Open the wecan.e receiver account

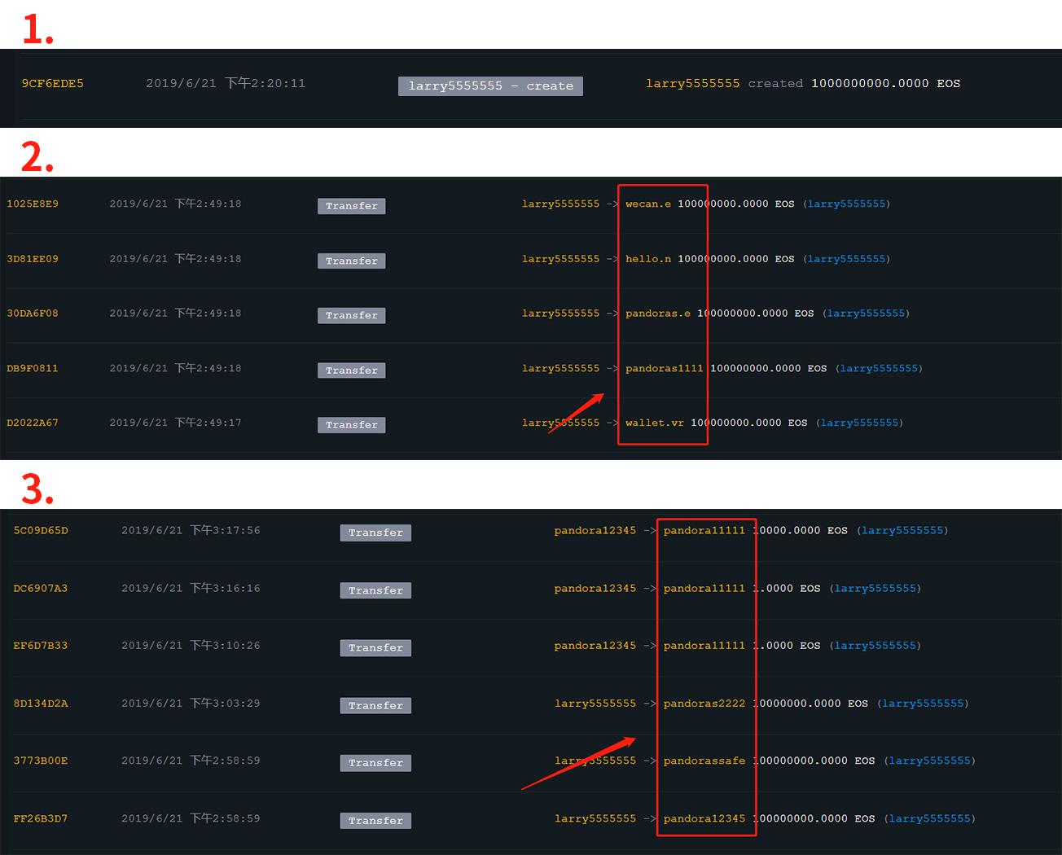[x=648, y=204]
